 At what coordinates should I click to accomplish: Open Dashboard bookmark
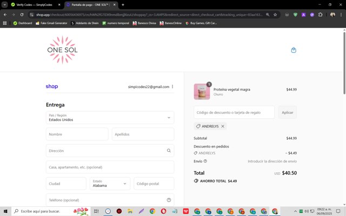(x=23, y=23)
